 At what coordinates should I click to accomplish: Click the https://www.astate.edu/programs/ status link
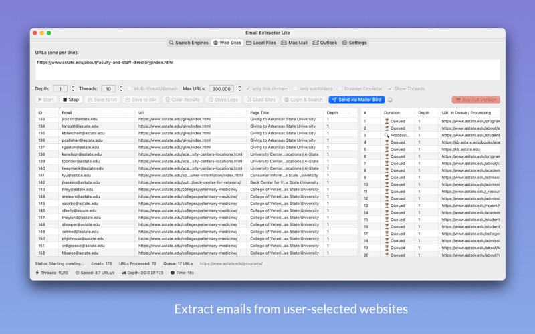coord(231,263)
